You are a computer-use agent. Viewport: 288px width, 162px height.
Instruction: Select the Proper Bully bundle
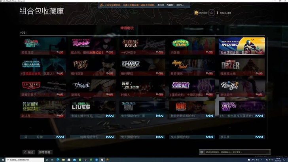pos(93,67)
